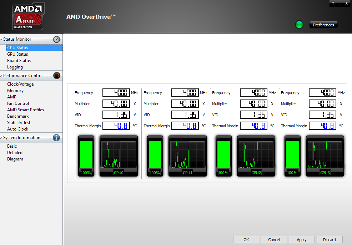Click the CPU1 100% load bar
Screen dimensions: 352x245
click(x=155, y=155)
